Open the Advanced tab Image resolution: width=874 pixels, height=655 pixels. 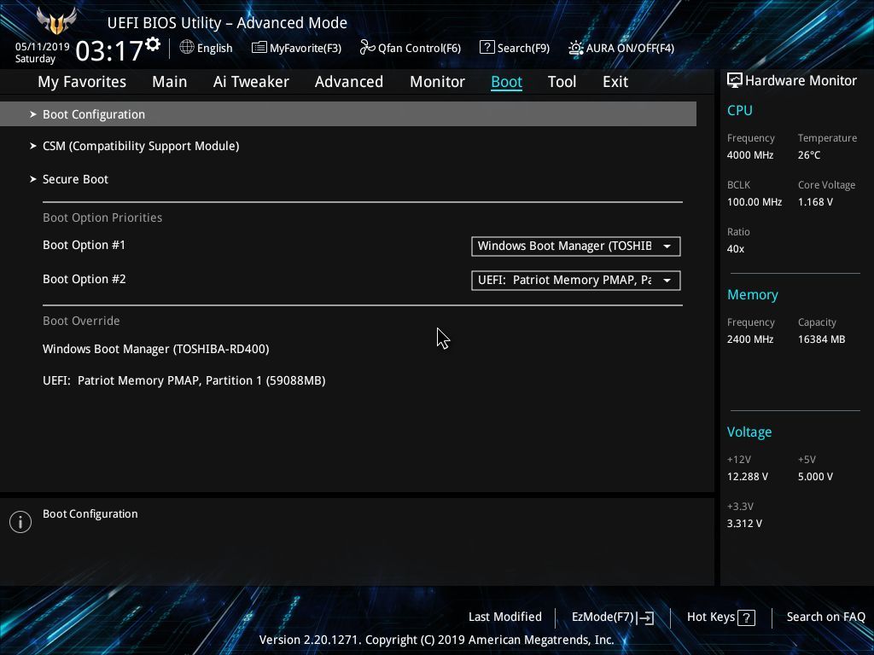[349, 82]
